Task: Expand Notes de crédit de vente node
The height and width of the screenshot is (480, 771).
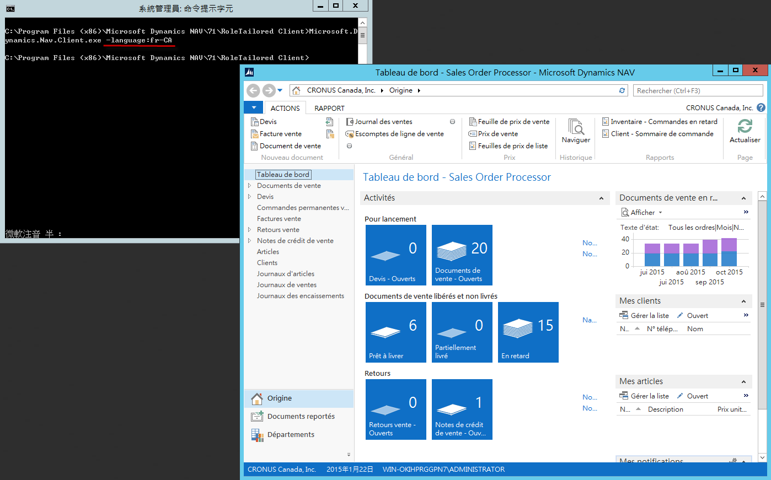Action: pyautogui.click(x=249, y=241)
